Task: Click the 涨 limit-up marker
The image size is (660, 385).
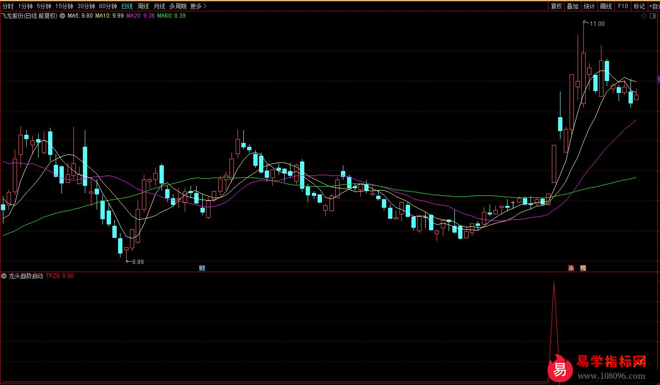Action: (x=570, y=268)
